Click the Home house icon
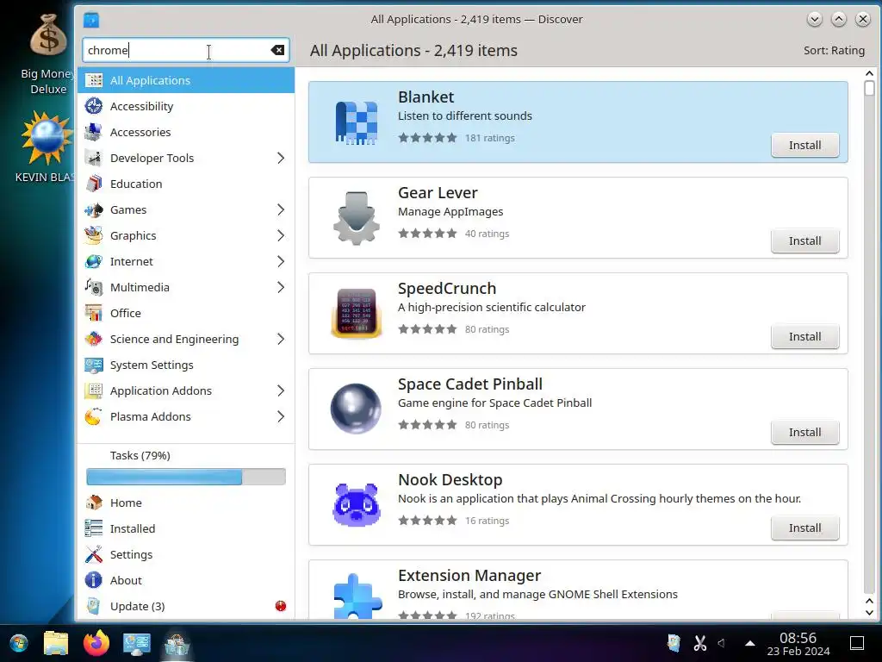 tap(93, 503)
